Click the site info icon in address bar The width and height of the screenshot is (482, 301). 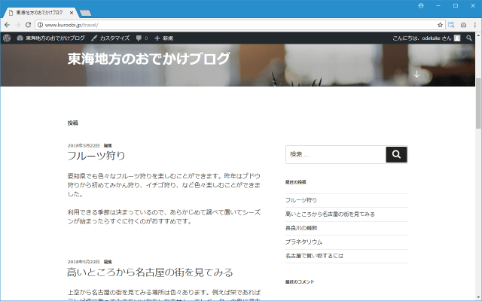(40, 25)
